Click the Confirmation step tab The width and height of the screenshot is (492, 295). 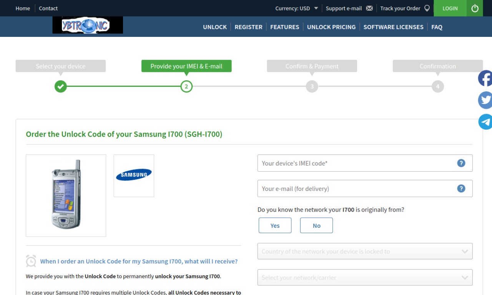click(438, 66)
